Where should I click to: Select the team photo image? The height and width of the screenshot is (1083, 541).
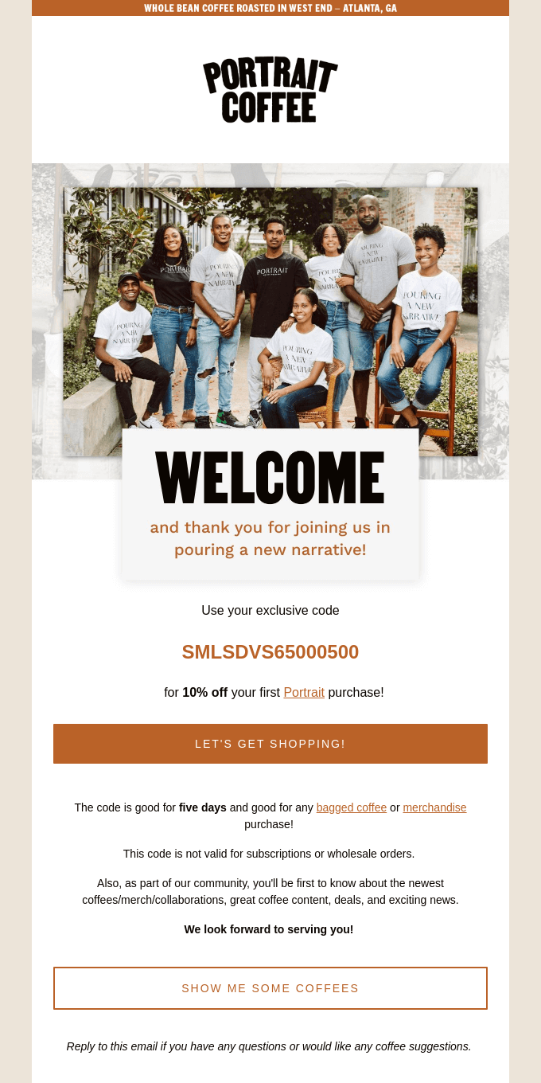(x=270, y=311)
